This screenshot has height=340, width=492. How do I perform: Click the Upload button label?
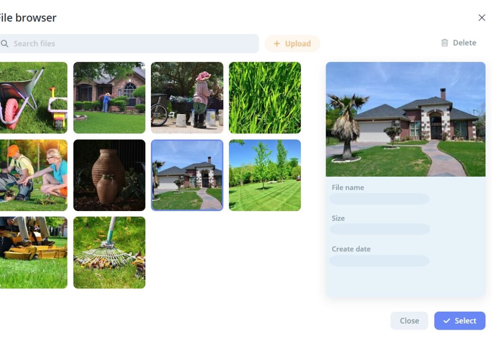pos(298,43)
